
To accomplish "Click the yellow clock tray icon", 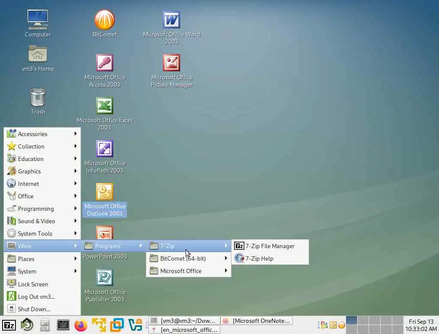I will click(x=333, y=325).
